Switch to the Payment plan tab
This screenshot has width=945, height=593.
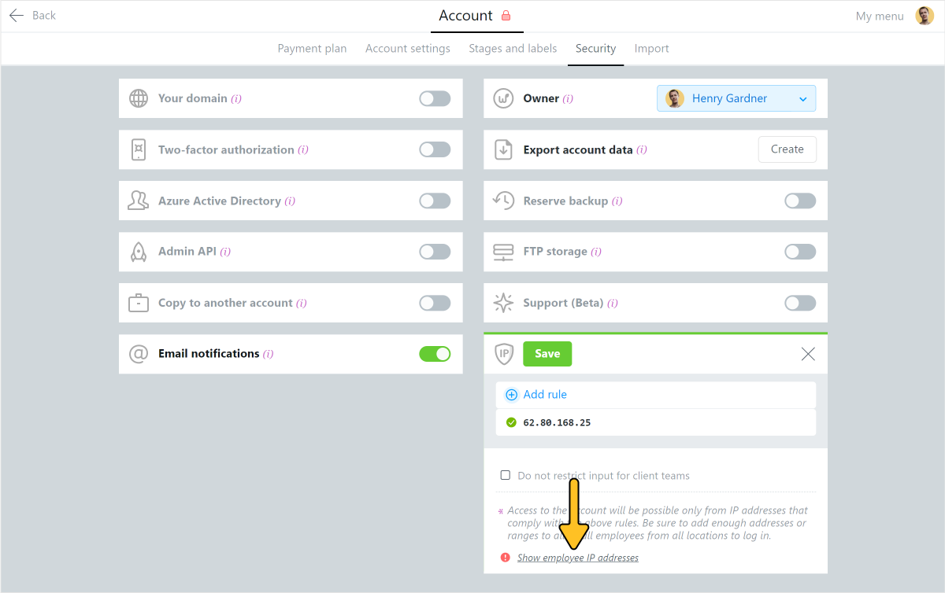coord(312,49)
